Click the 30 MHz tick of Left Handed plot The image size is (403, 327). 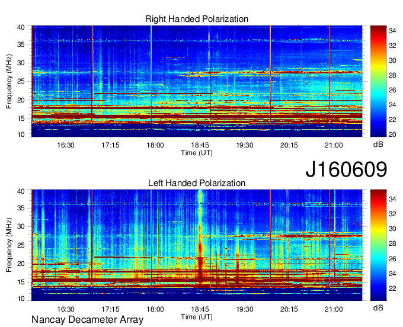click(x=21, y=226)
